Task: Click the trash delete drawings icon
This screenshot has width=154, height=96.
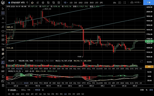Action: 3,86
